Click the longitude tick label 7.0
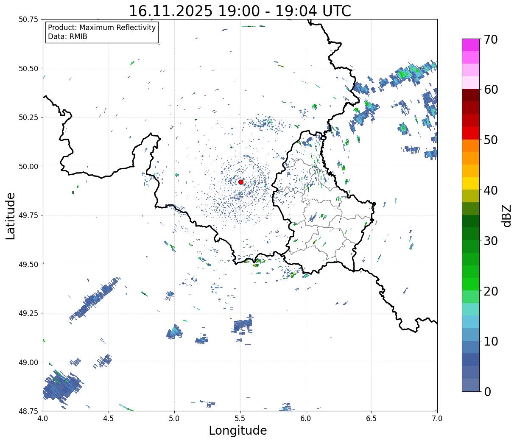The image size is (517, 441). 437,419
